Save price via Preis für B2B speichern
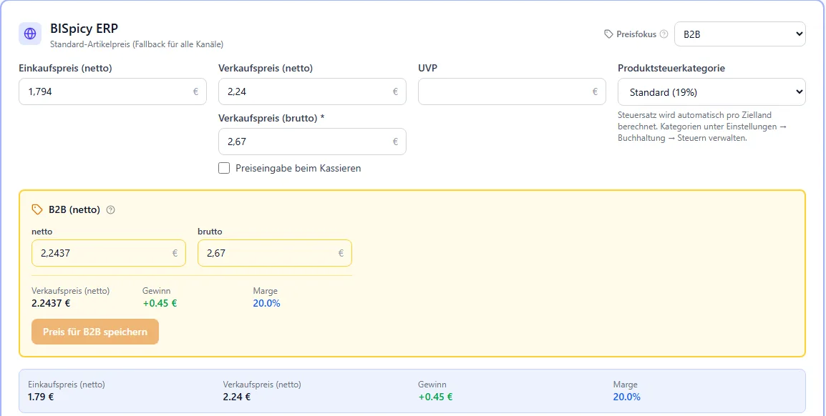Viewport: 826px width, 416px height. (x=94, y=332)
